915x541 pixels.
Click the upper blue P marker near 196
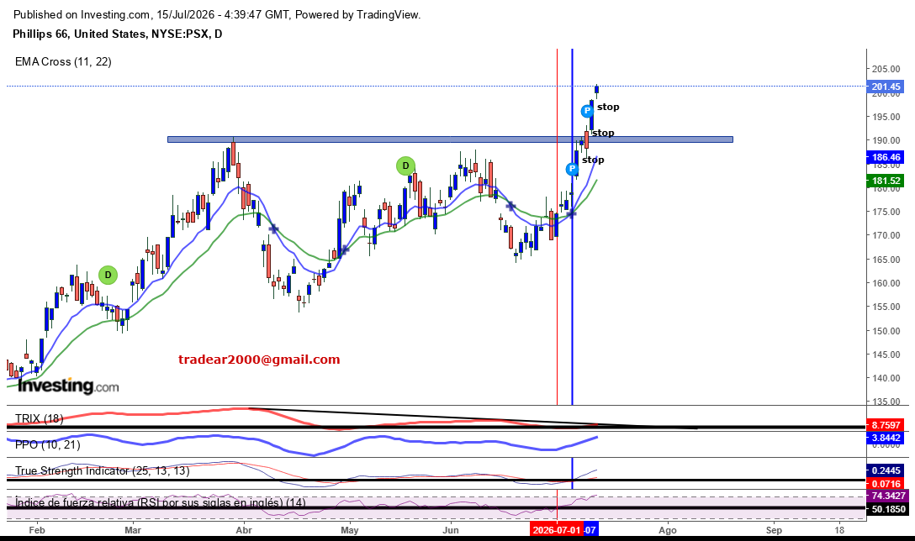click(x=587, y=111)
